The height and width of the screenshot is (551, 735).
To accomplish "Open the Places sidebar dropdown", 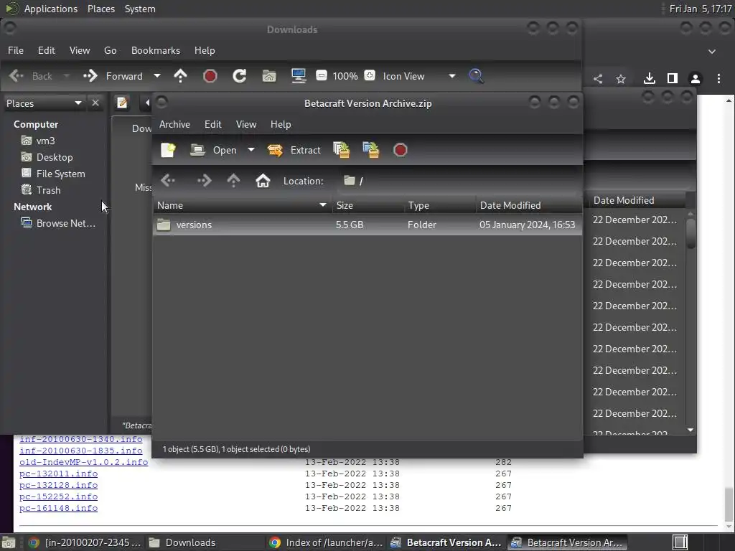I will pyautogui.click(x=44, y=103).
